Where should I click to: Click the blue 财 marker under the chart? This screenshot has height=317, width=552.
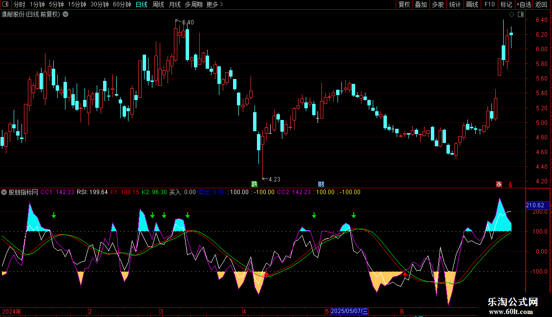pos(321,184)
